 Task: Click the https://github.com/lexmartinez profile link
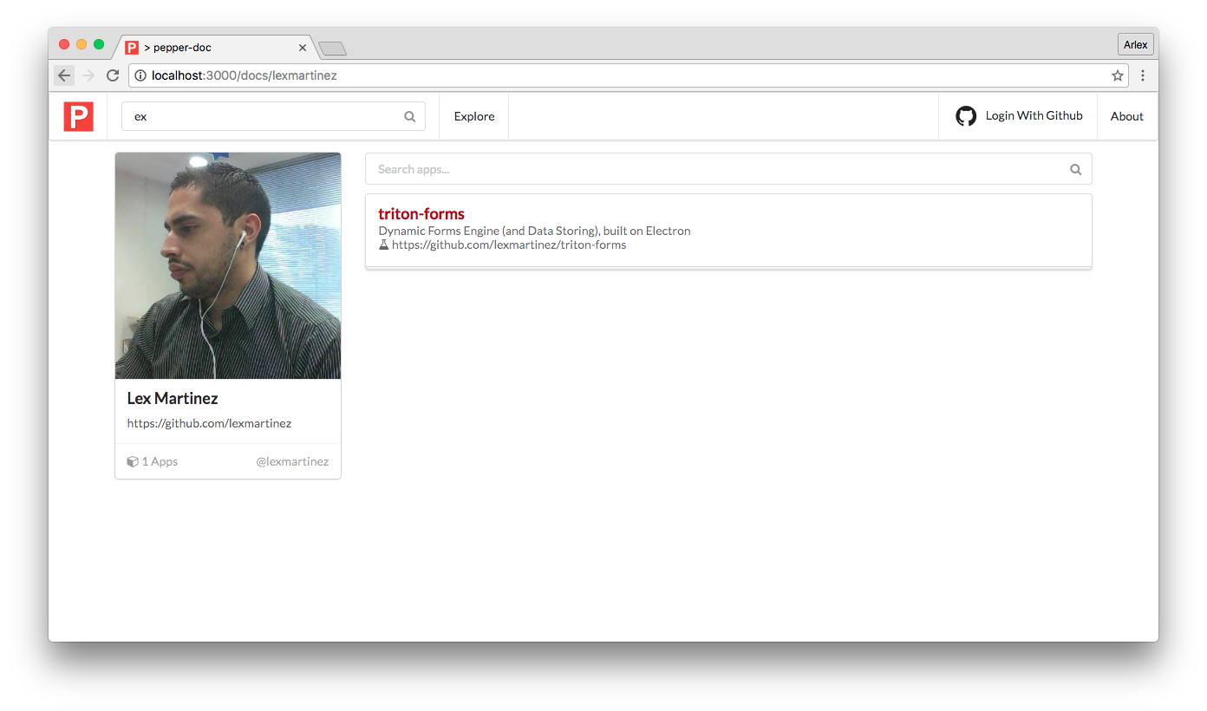pyautogui.click(x=209, y=423)
